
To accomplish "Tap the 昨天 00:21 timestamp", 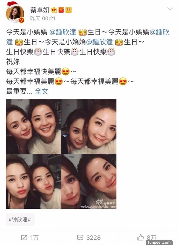I will point(43,19).
